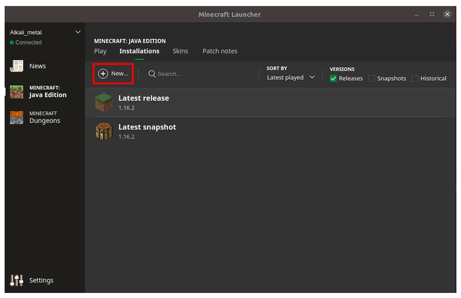
Task: Click the plus icon for new installation
Action: [103, 74]
